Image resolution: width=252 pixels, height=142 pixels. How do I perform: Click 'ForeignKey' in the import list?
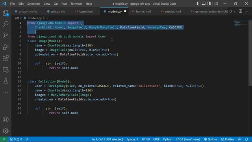click(x=156, y=27)
